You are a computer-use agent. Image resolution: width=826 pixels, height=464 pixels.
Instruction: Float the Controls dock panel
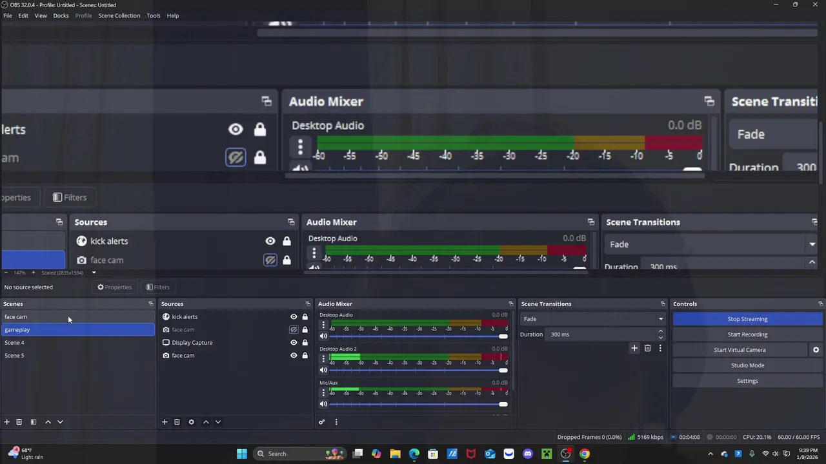pos(821,304)
